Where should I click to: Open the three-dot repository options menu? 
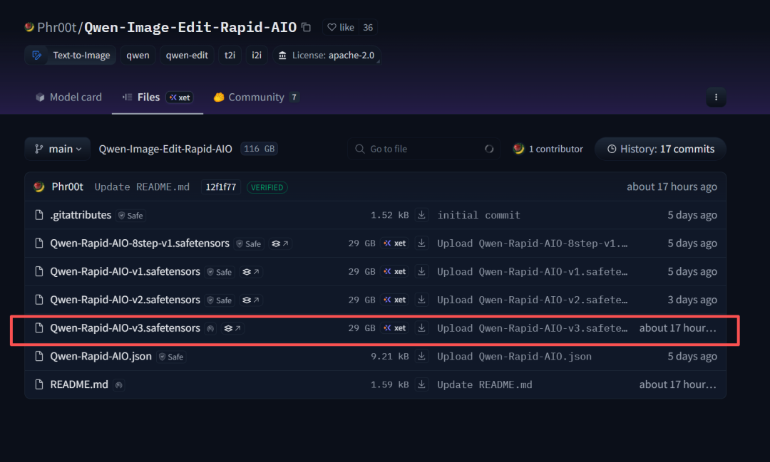click(x=716, y=98)
